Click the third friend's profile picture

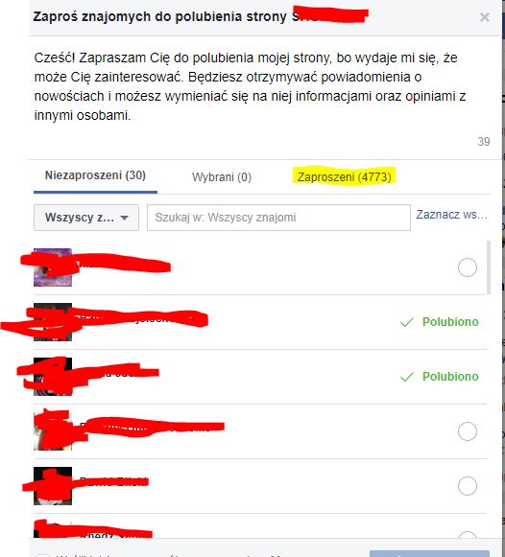coord(53,377)
